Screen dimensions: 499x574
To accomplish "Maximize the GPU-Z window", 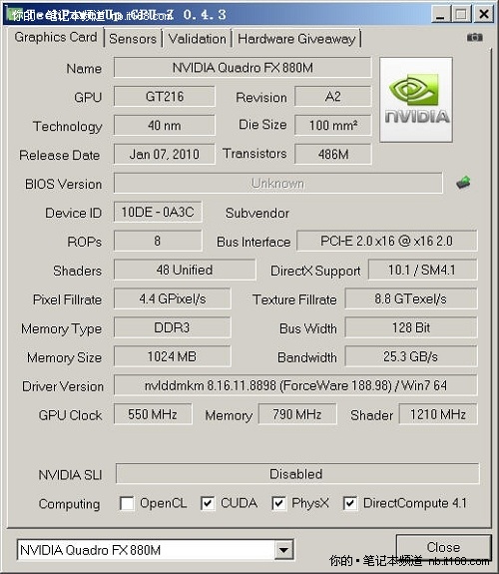I will 461,15.
